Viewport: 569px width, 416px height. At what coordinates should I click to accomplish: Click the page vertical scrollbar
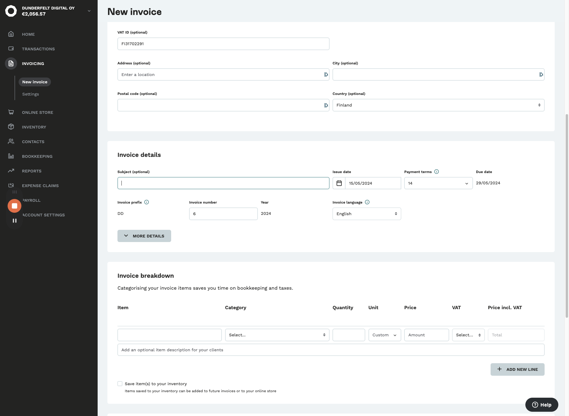[567, 216]
